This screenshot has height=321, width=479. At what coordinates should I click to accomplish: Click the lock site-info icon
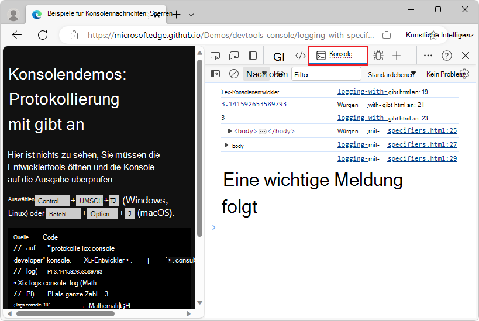pos(74,35)
